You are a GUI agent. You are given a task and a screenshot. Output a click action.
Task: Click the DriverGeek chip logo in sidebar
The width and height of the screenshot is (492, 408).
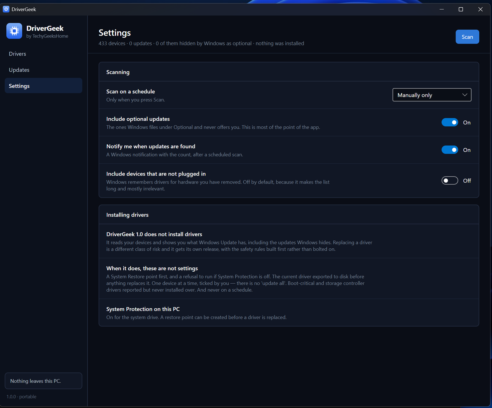tap(14, 31)
